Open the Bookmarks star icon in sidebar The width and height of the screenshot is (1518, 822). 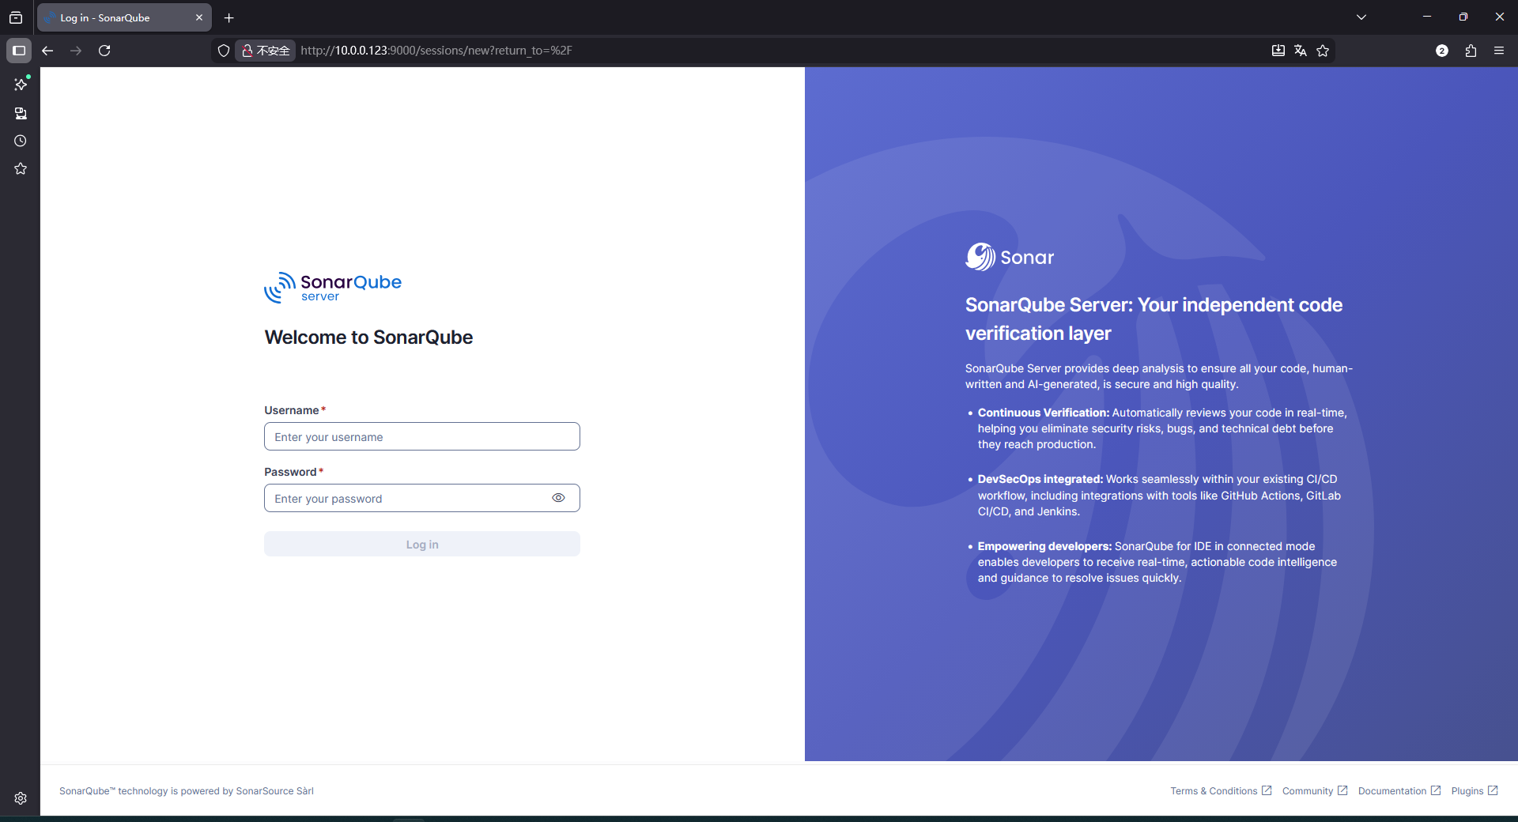[x=21, y=168]
